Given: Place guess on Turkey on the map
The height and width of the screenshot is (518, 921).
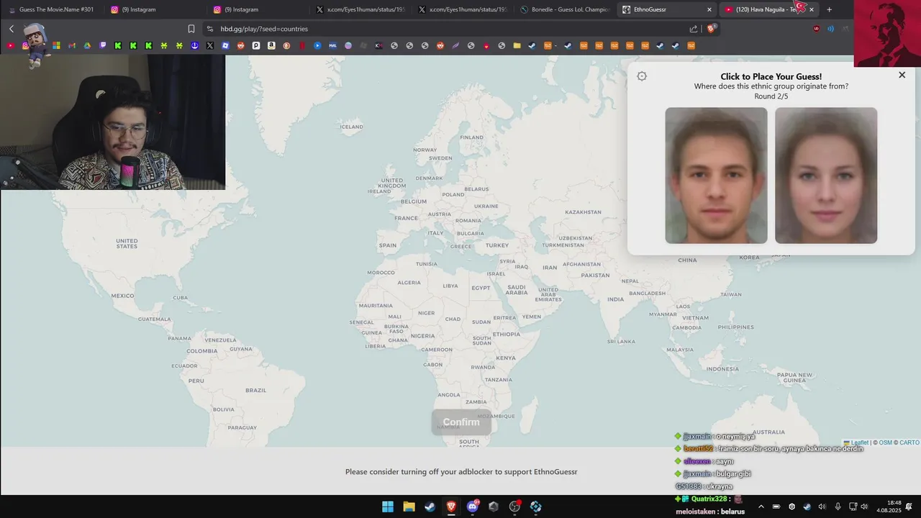Looking at the screenshot, I should click(496, 245).
